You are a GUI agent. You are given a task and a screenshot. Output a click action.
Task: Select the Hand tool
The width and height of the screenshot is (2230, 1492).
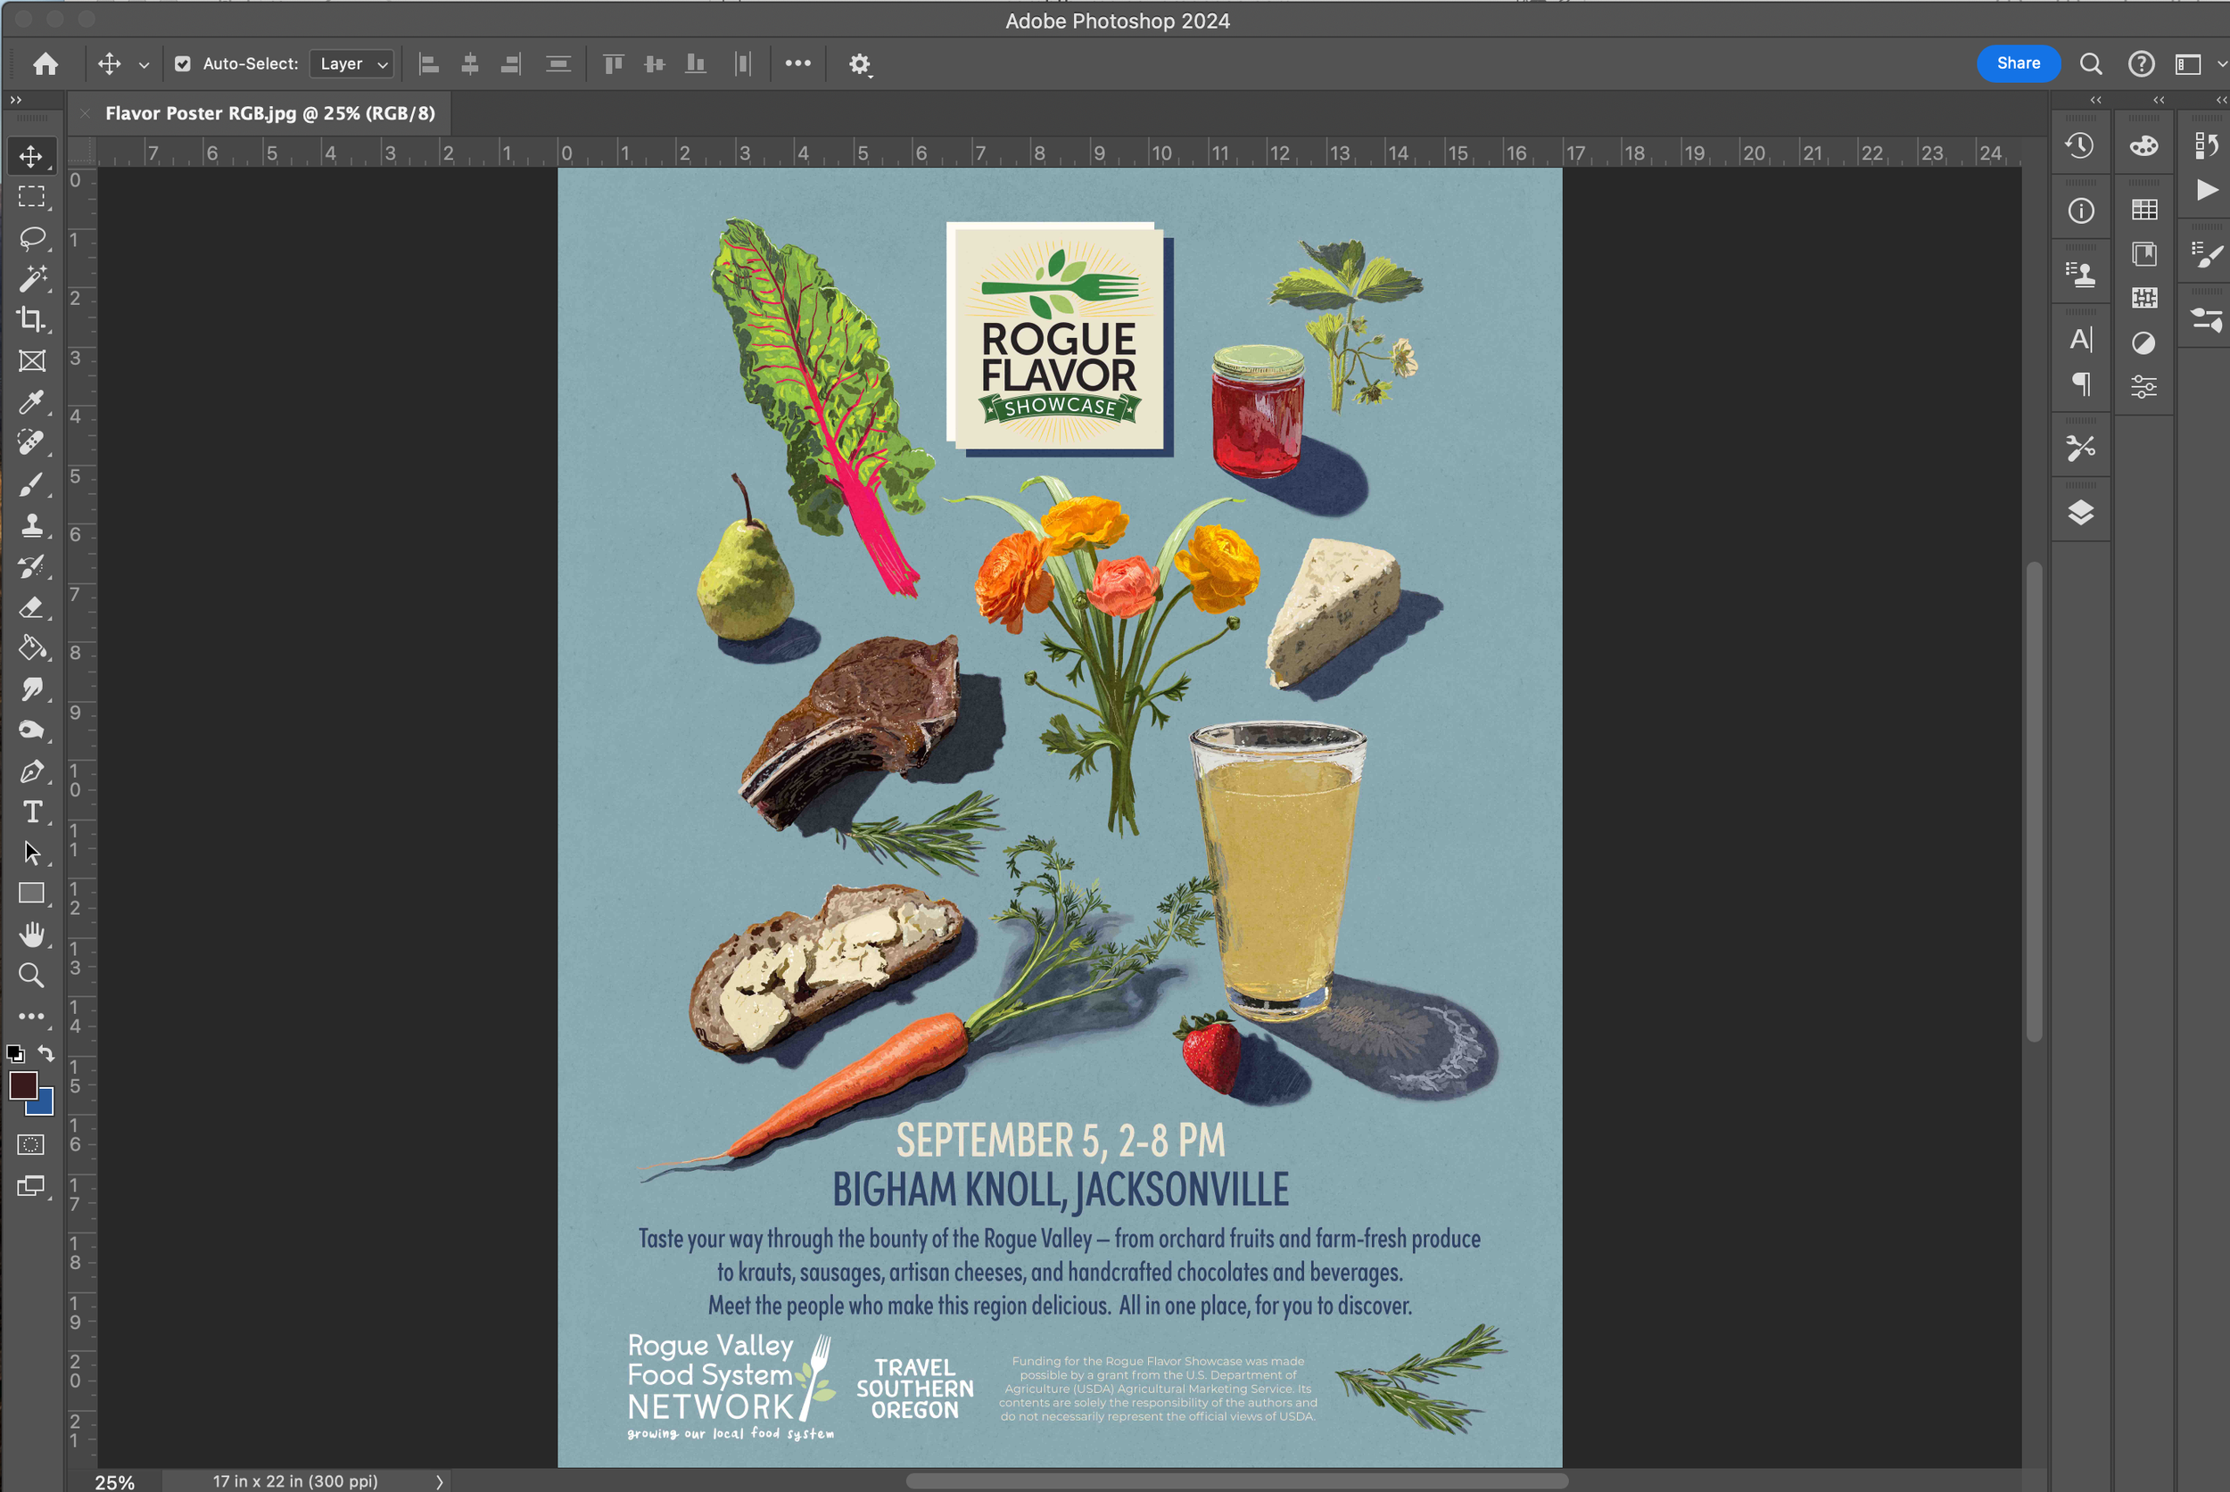pyautogui.click(x=31, y=935)
